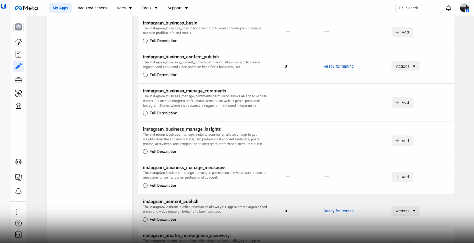Viewport: 474px width, 243px height.
Task: Select My Apps tab
Action: coord(60,8)
